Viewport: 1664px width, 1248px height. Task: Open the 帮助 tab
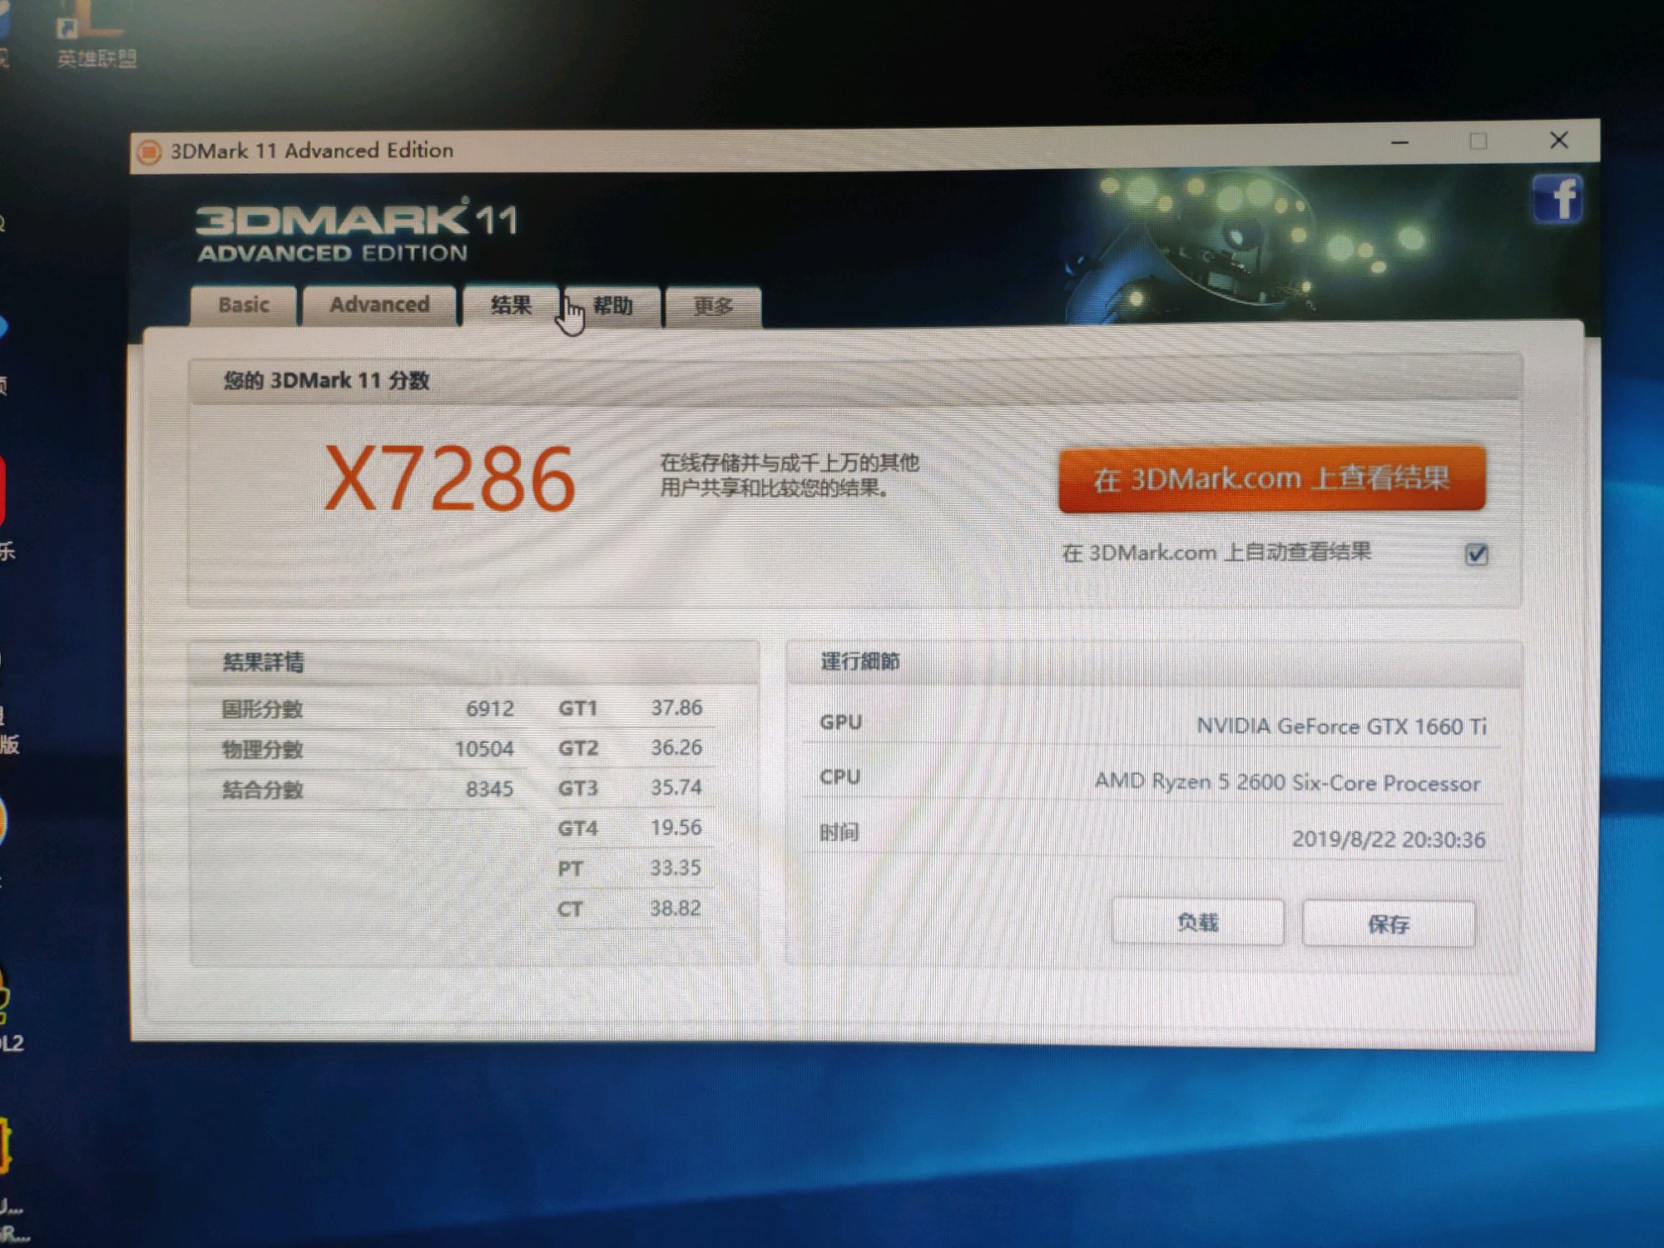[x=614, y=306]
